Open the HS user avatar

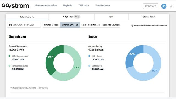point(164,6)
